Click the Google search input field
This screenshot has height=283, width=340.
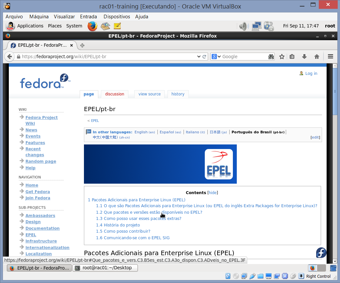click(x=244, y=57)
